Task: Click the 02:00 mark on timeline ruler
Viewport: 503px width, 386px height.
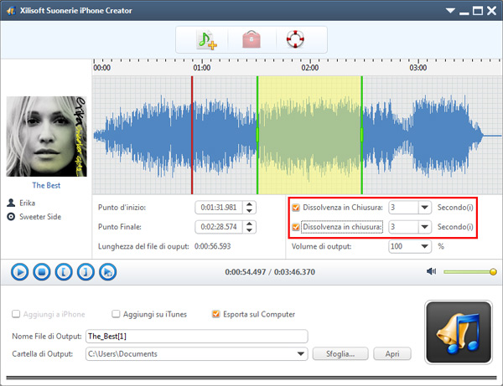Action: click(310, 68)
